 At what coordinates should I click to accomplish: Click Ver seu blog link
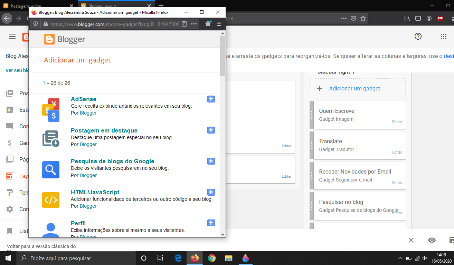[17, 70]
